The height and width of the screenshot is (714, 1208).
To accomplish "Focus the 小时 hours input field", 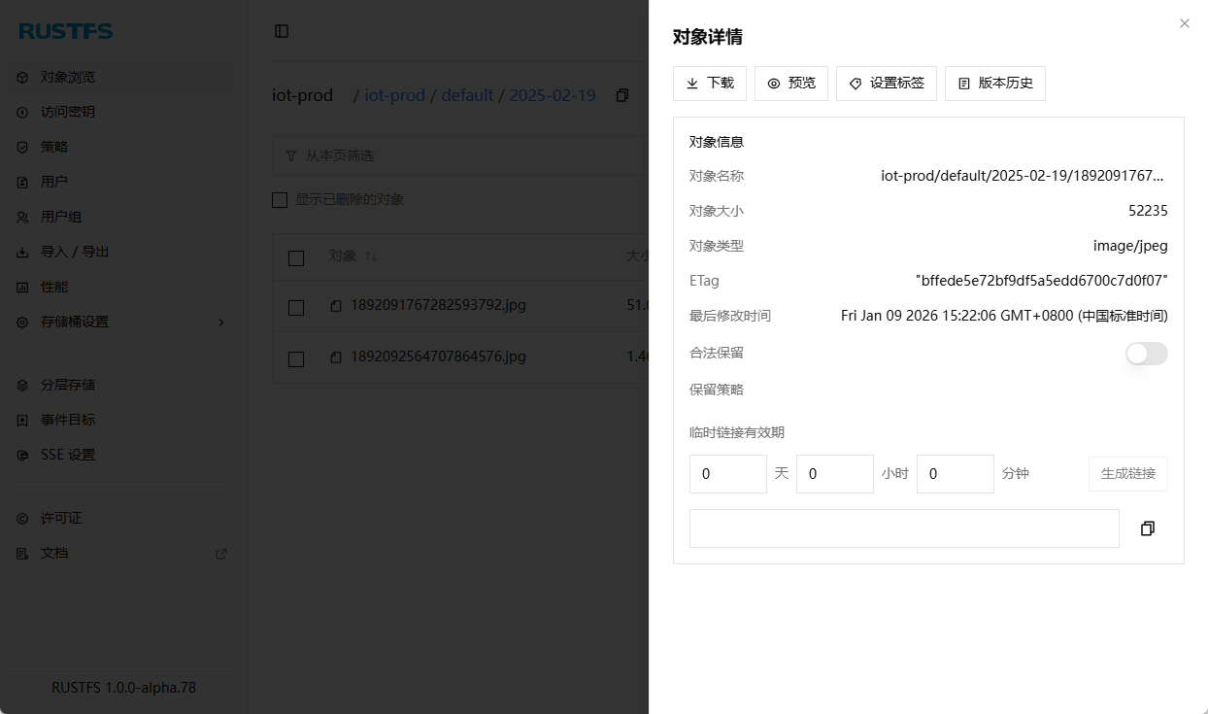I will 835,474.
